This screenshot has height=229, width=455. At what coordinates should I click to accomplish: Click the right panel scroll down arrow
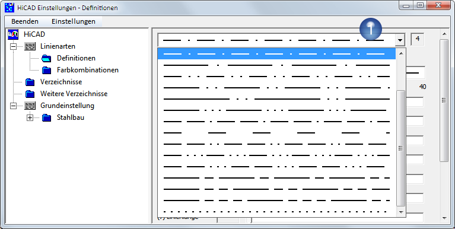(x=444, y=218)
